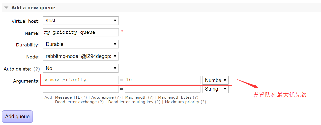
Task: Open the String type dropdown
Action: point(215,89)
